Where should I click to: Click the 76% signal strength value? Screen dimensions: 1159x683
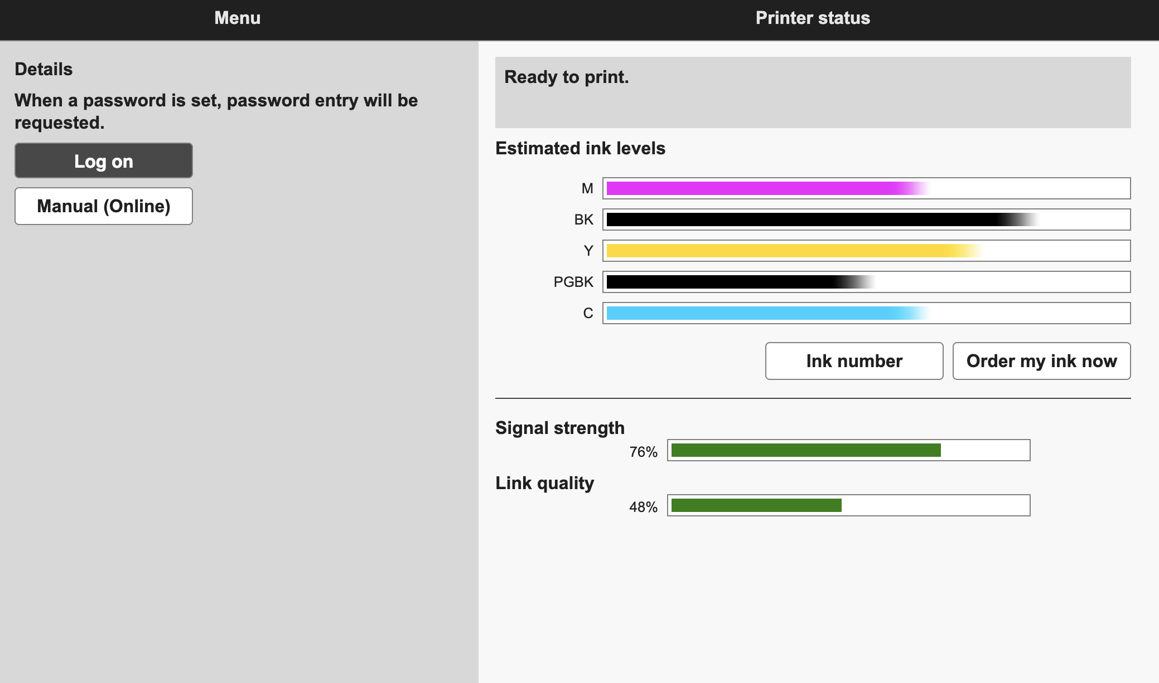click(643, 452)
